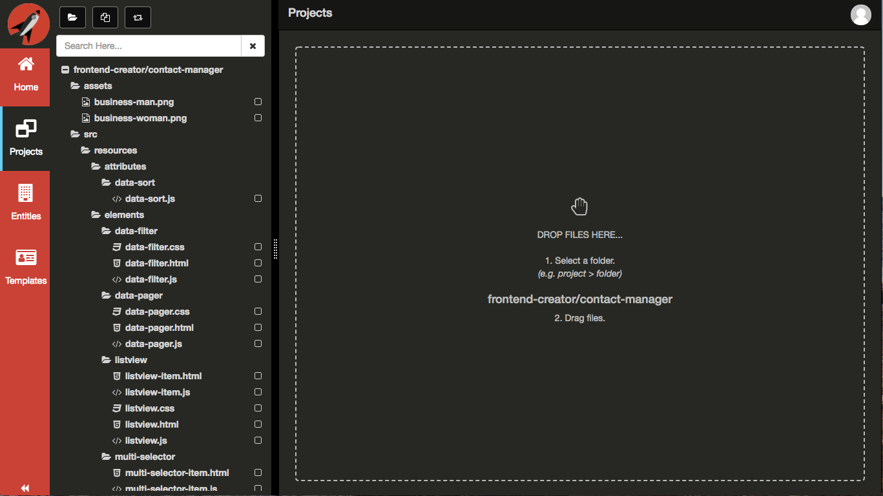The image size is (883, 496).
Task: Open the Entities section
Action: [25, 203]
